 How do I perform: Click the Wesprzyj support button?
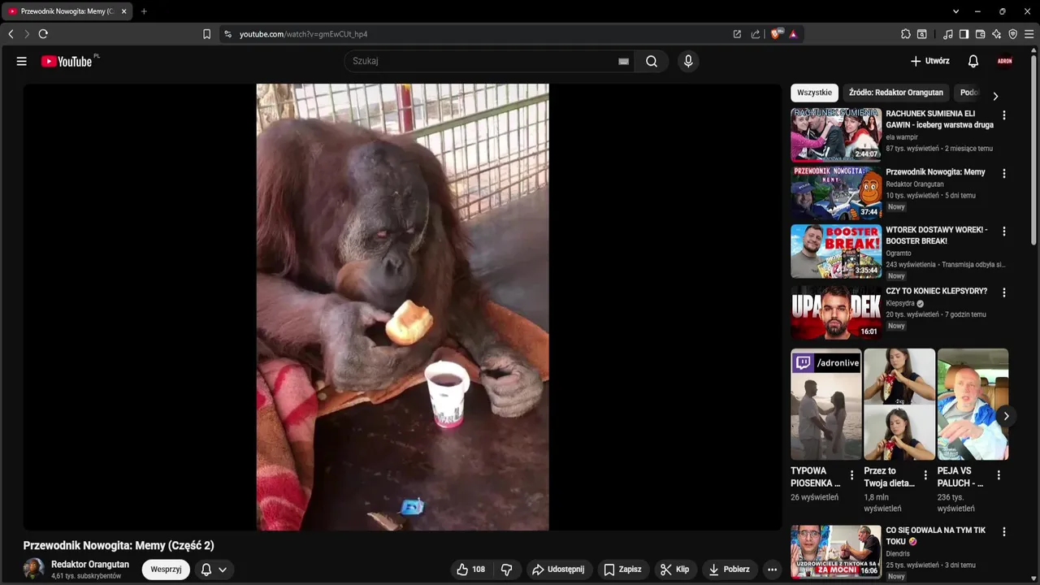[x=166, y=570]
